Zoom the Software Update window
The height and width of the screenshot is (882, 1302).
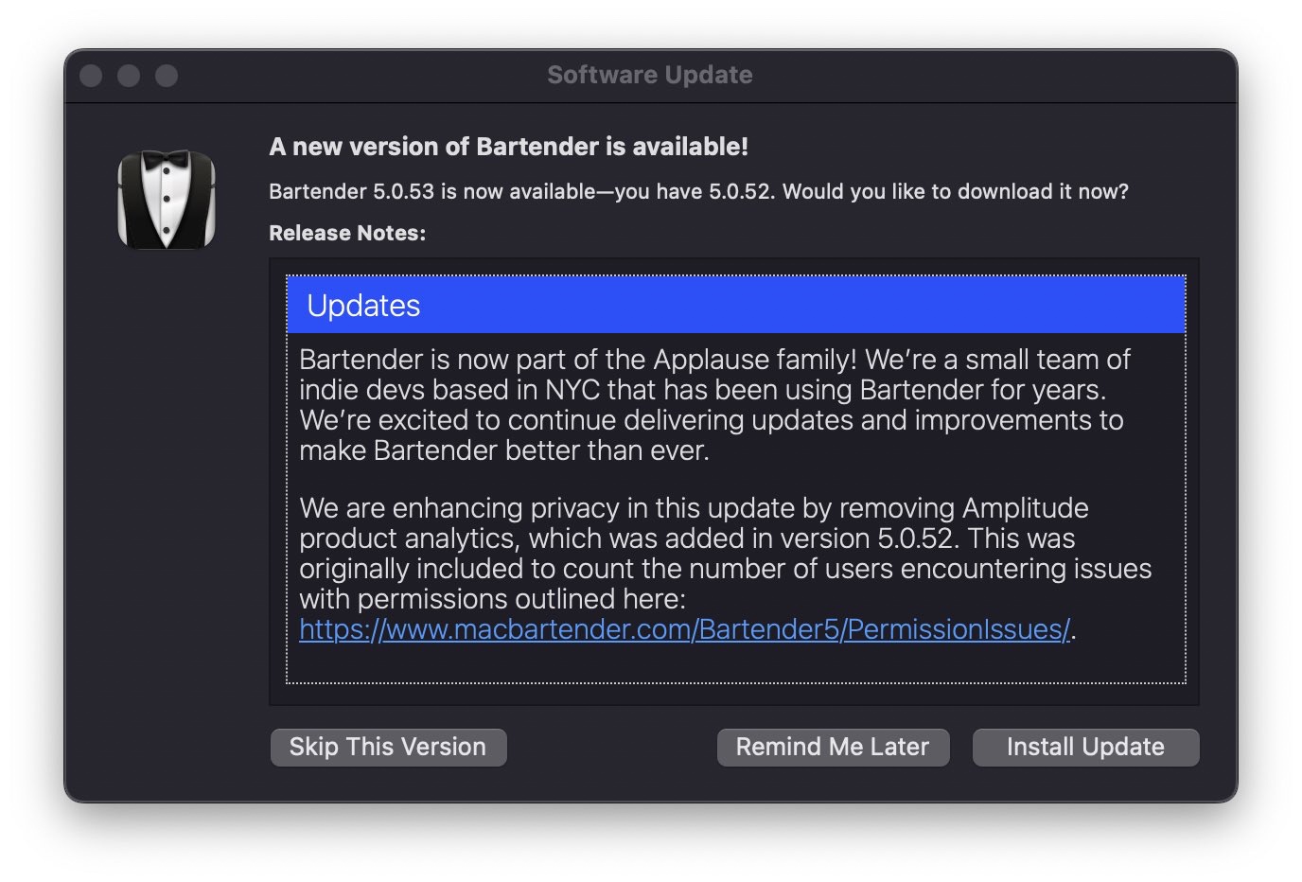coord(167,76)
